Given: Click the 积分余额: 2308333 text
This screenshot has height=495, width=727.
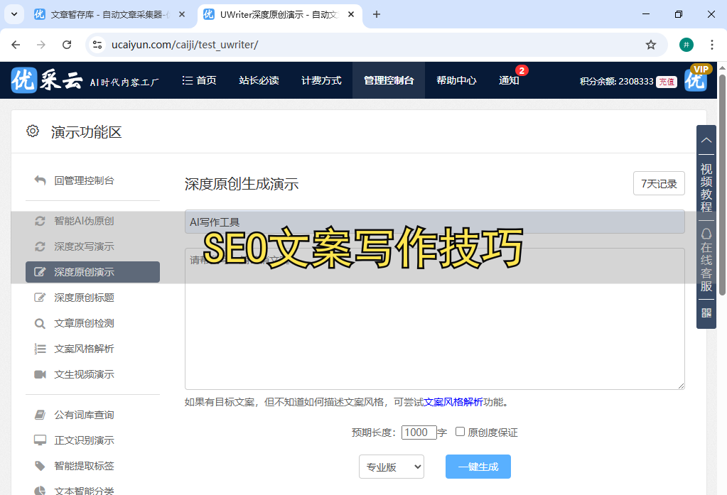Looking at the screenshot, I should pyautogui.click(x=616, y=81).
